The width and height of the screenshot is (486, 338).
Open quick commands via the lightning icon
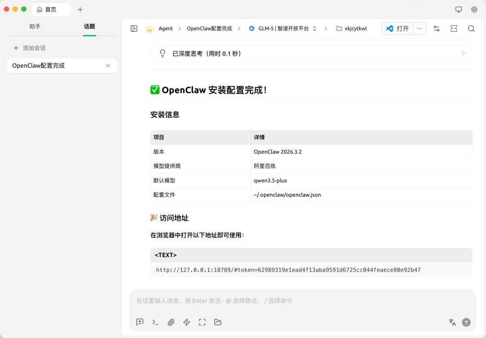(x=186, y=322)
